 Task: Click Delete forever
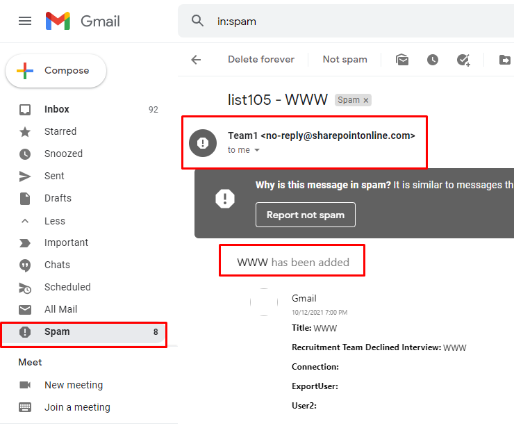click(261, 59)
